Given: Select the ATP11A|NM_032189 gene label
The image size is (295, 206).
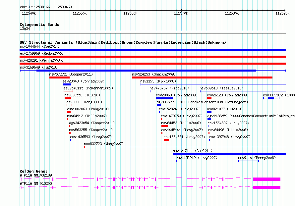Looking at the screenshot, I should click(x=36, y=175).
